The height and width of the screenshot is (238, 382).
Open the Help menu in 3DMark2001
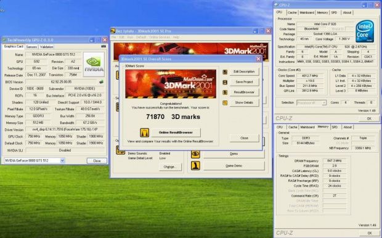[176, 38]
